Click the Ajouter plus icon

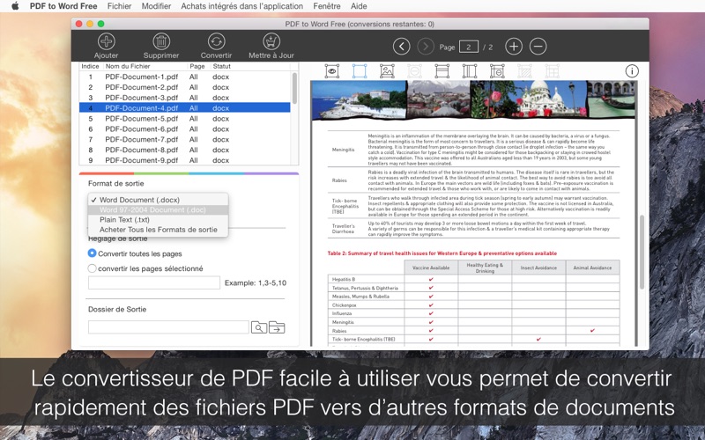pyautogui.click(x=106, y=41)
